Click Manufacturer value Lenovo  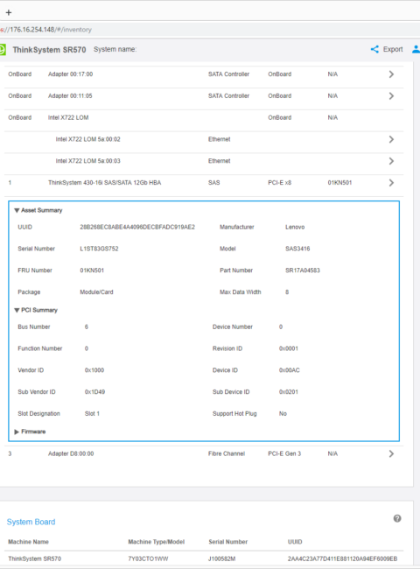[x=295, y=228]
